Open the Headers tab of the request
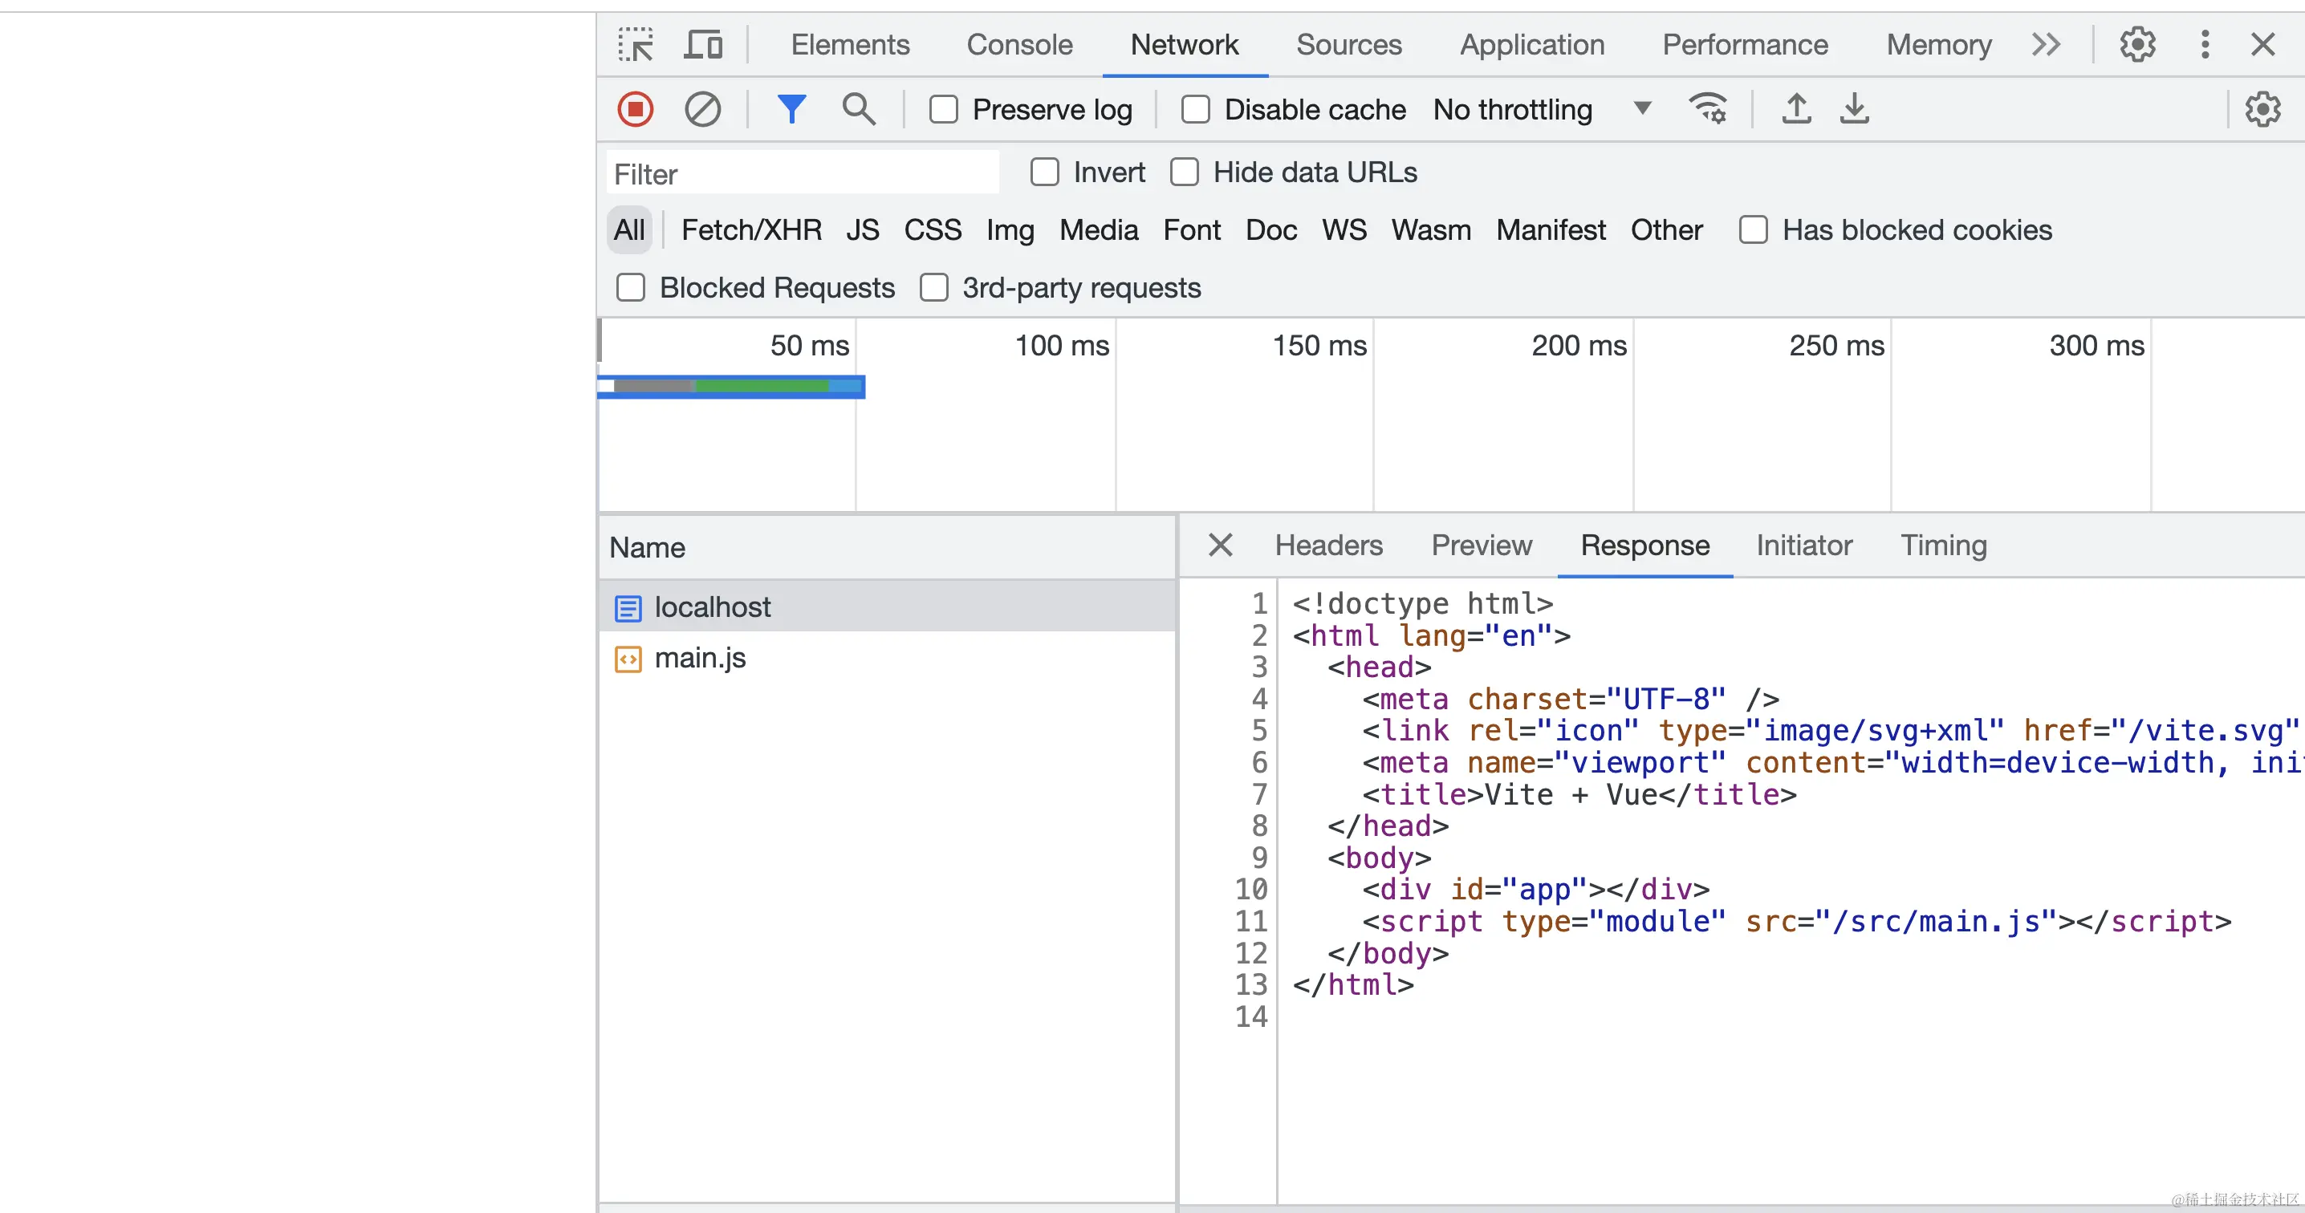2305x1213 pixels. coord(1329,545)
